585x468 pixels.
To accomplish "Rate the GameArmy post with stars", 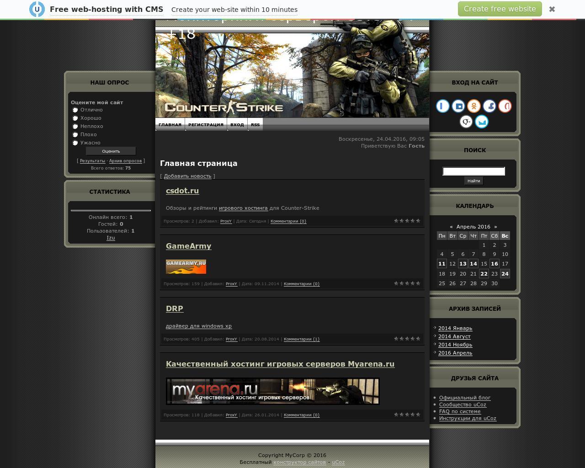I will click(407, 283).
